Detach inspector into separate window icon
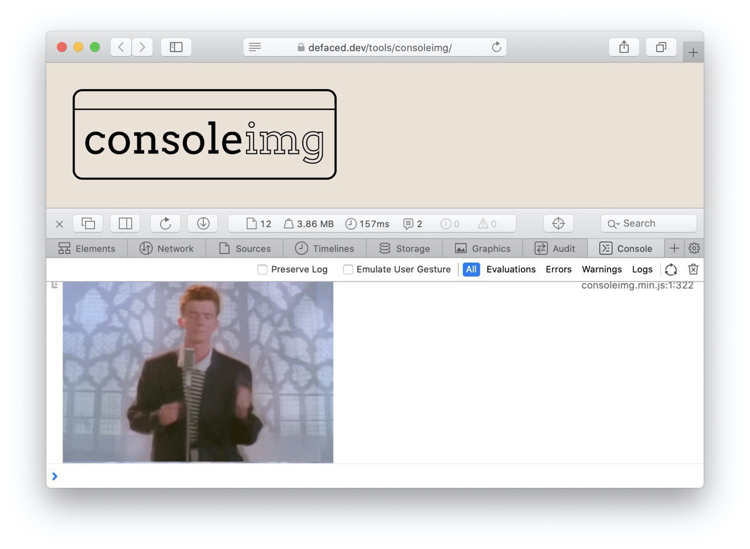750x549 pixels. click(88, 224)
